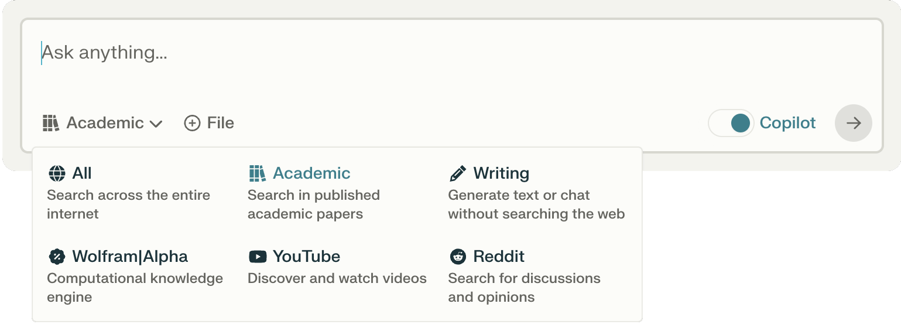The width and height of the screenshot is (901, 324).
Task: Select the Wolfram|Alpha computational engine option
Action: point(135,277)
